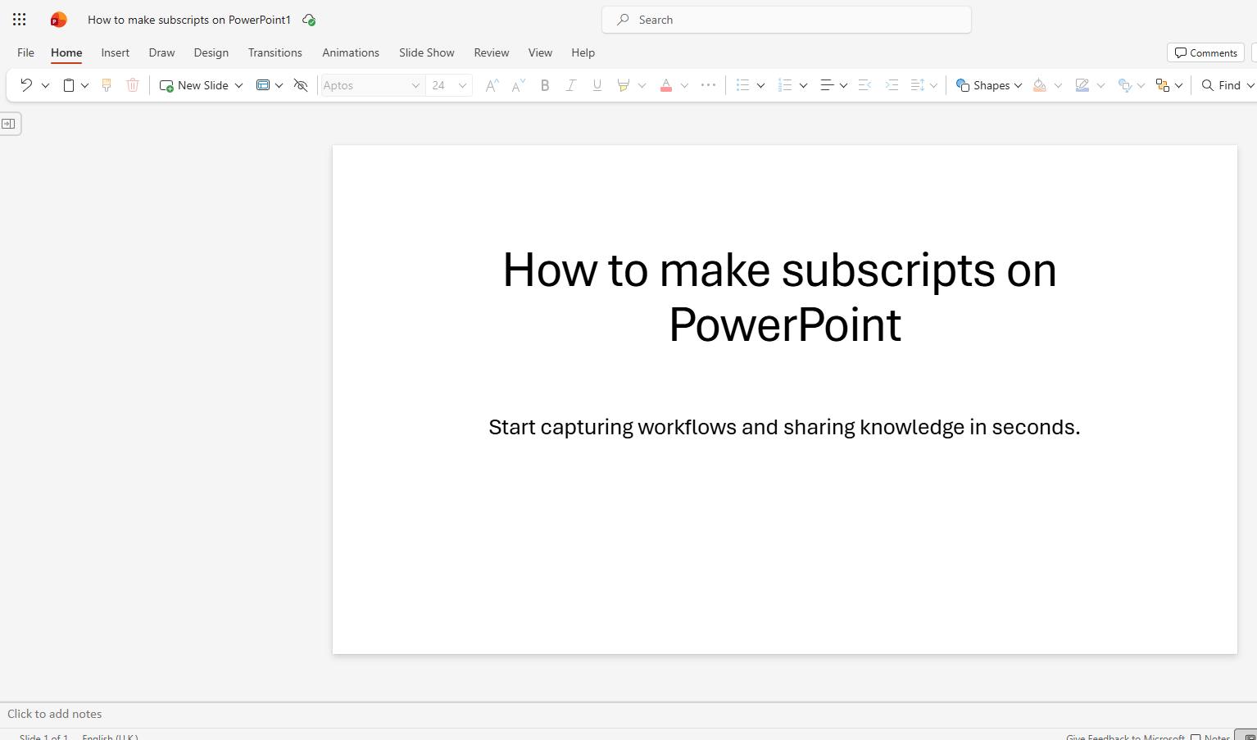
Task: Toggle numbered list
Action: tap(785, 85)
